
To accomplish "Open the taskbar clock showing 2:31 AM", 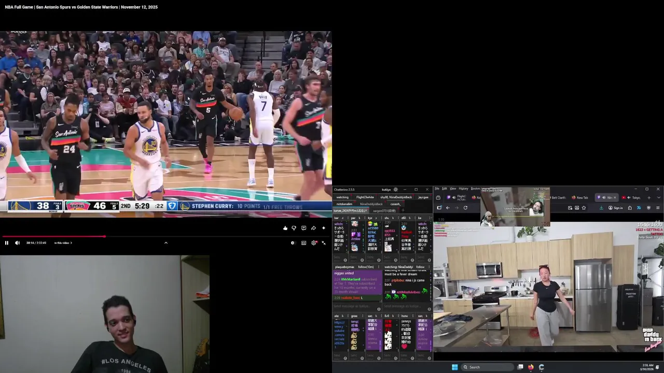I will point(647,367).
